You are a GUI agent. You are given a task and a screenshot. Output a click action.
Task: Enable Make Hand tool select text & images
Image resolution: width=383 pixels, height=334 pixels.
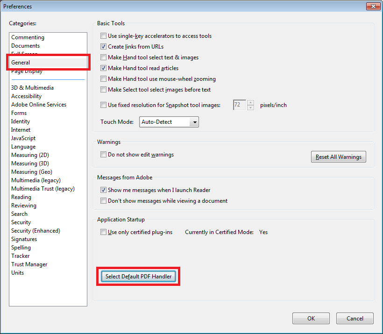point(103,57)
